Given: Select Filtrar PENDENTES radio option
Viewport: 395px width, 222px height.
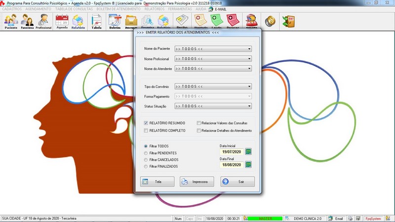Looking at the screenshot, I should coord(146,153).
